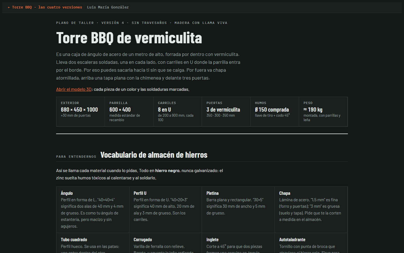The height and width of the screenshot is (253, 404).
Task: Click the Inglete glossary term
Action: [x=212, y=240]
